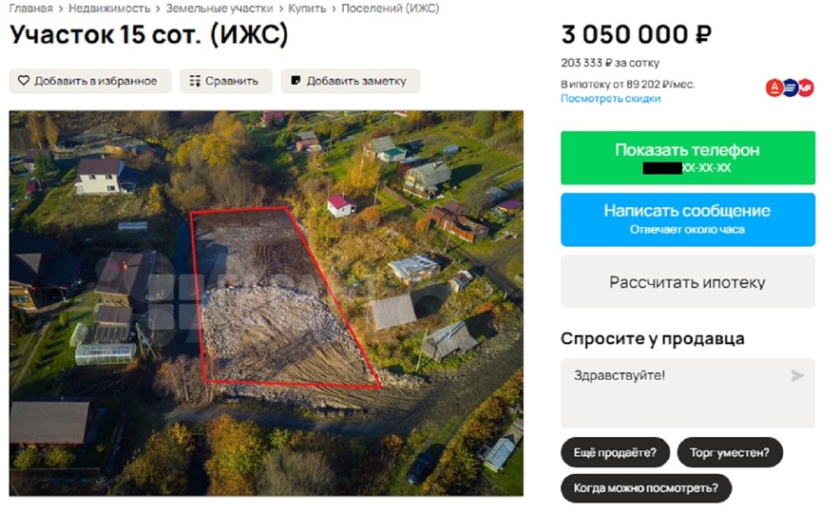Click the rightmost red bank logo icon

click(x=806, y=87)
